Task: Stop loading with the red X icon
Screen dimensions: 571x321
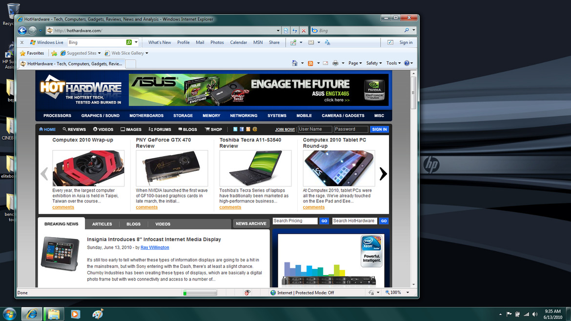Action: [304, 31]
